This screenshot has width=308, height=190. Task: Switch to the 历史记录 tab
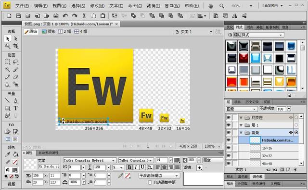click(x=252, y=102)
